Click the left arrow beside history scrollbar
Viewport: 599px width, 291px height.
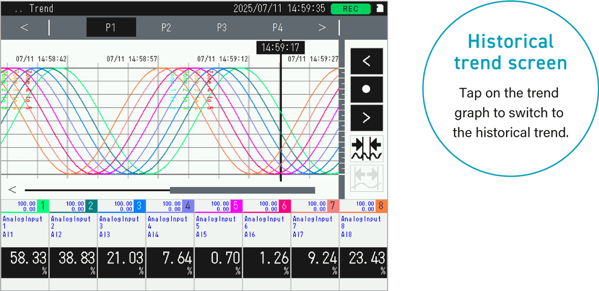13,190
